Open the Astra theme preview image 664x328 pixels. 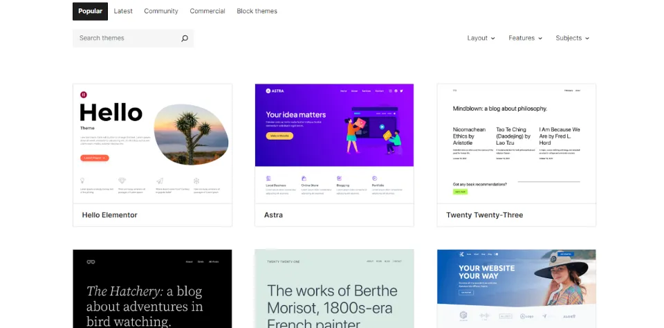pos(334,144)
